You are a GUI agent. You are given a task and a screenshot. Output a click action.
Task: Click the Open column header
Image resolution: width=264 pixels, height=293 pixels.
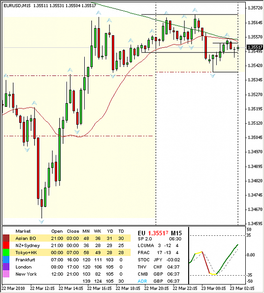coord(57,231)
